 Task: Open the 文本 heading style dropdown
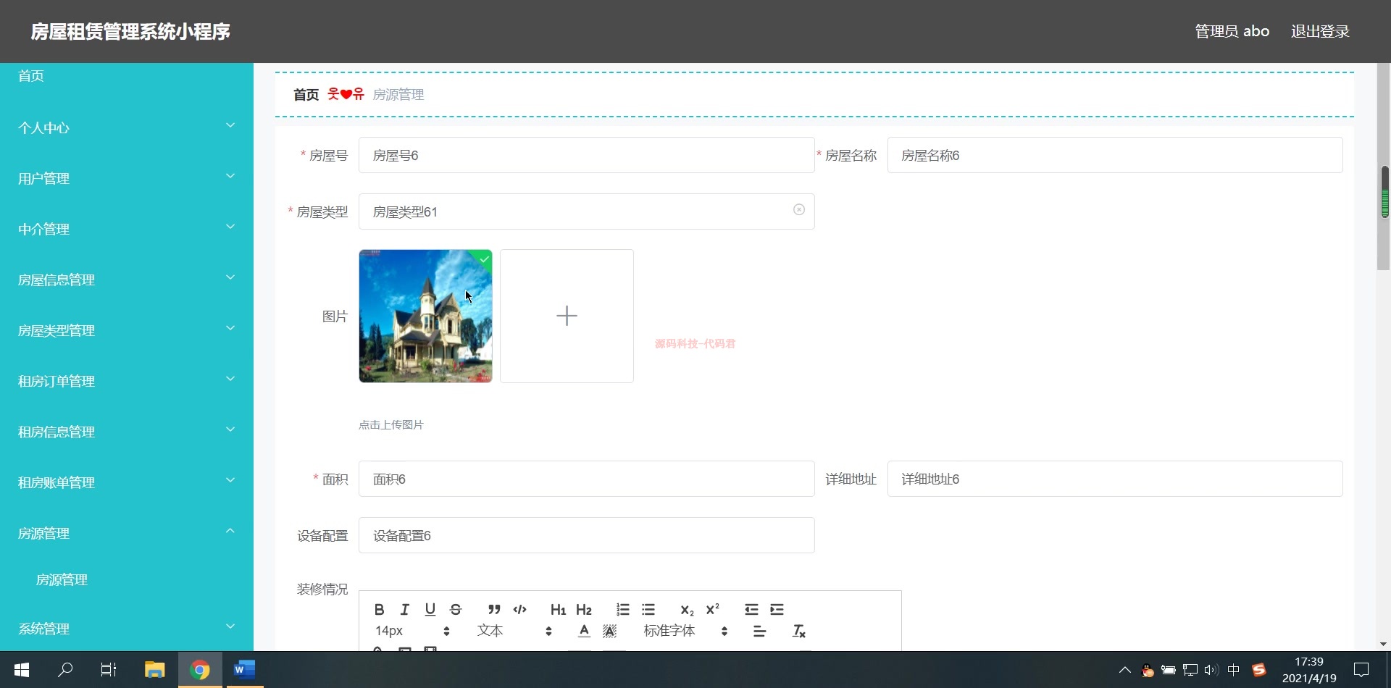click(x=514, y=632)
